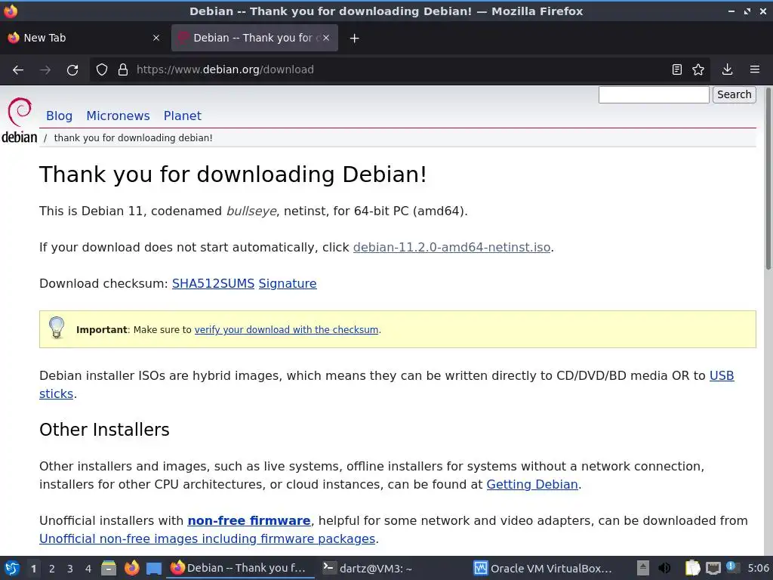Open the Micronews link
The width and height of the screenshot is (773, 580).
118,116
